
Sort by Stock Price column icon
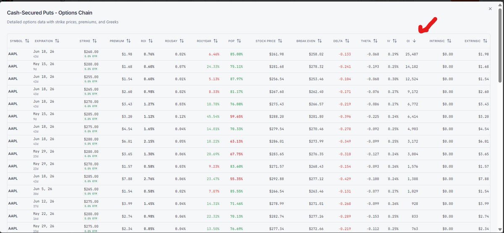pos(280,41)
